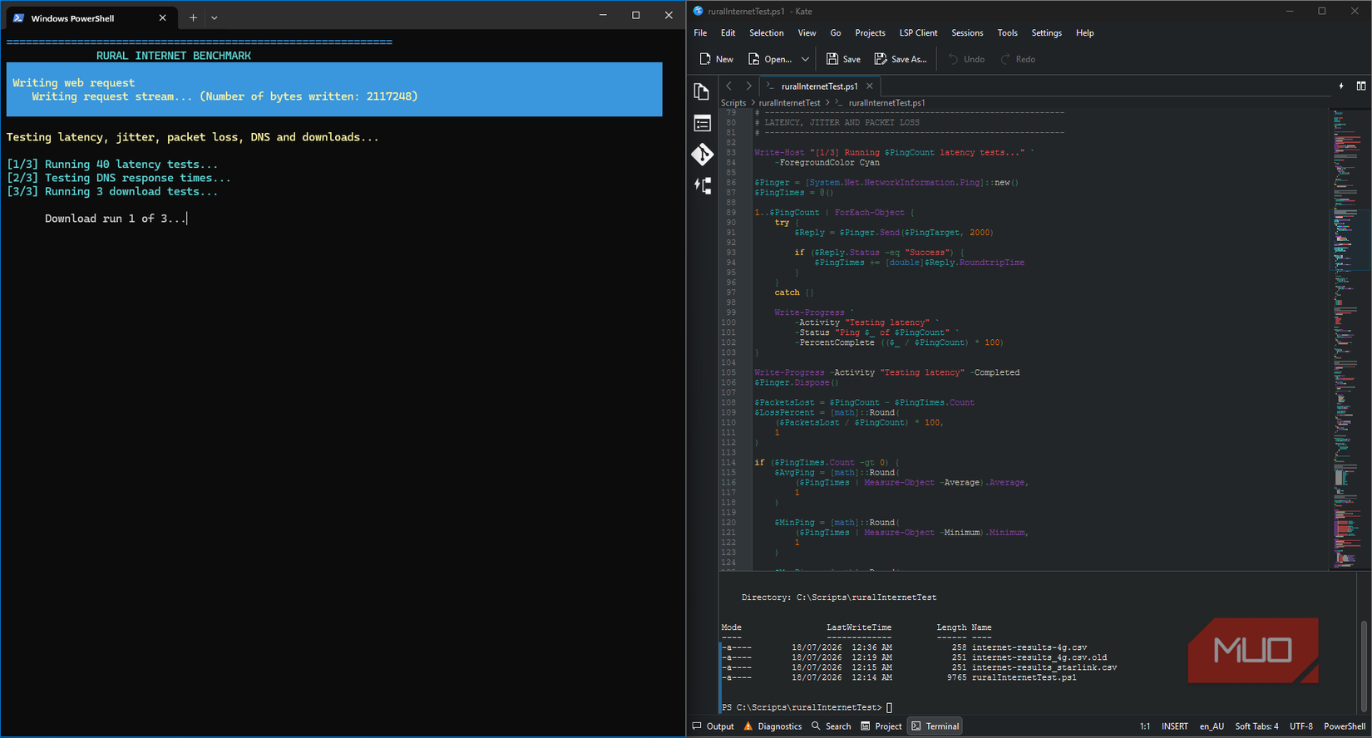Viewport: 1372px width, 738px height.
Task: Expand the PowerShell new tab dropdown arrow
Action: point(215,17)
